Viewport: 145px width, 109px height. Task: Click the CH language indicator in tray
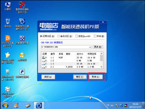tap(108, 105)
